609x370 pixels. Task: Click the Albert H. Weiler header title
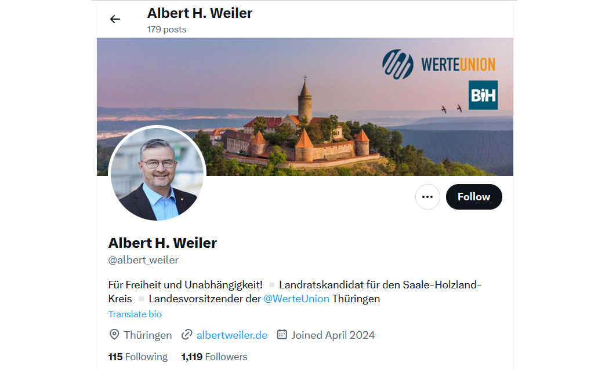tap(200, 13)
